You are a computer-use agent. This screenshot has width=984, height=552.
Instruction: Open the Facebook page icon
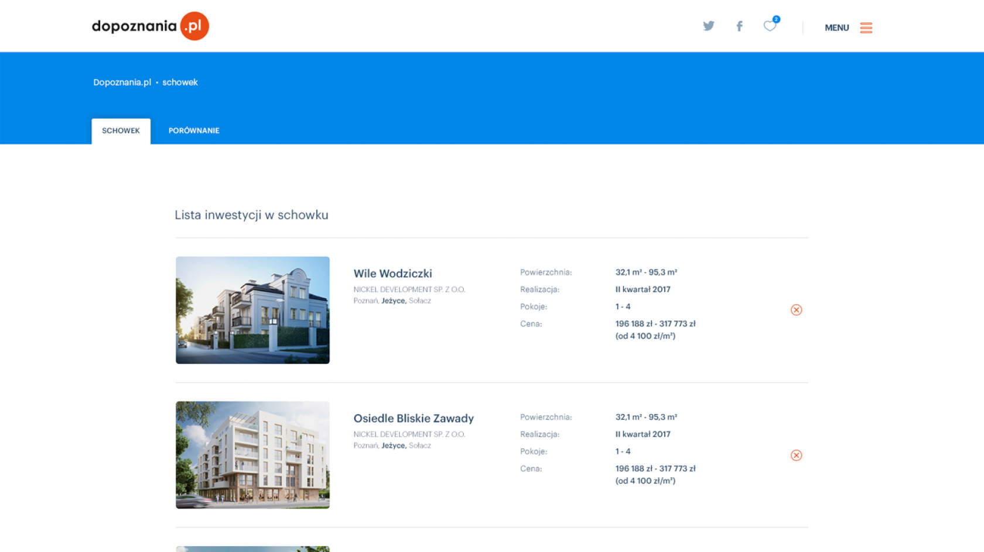point(739,26)
